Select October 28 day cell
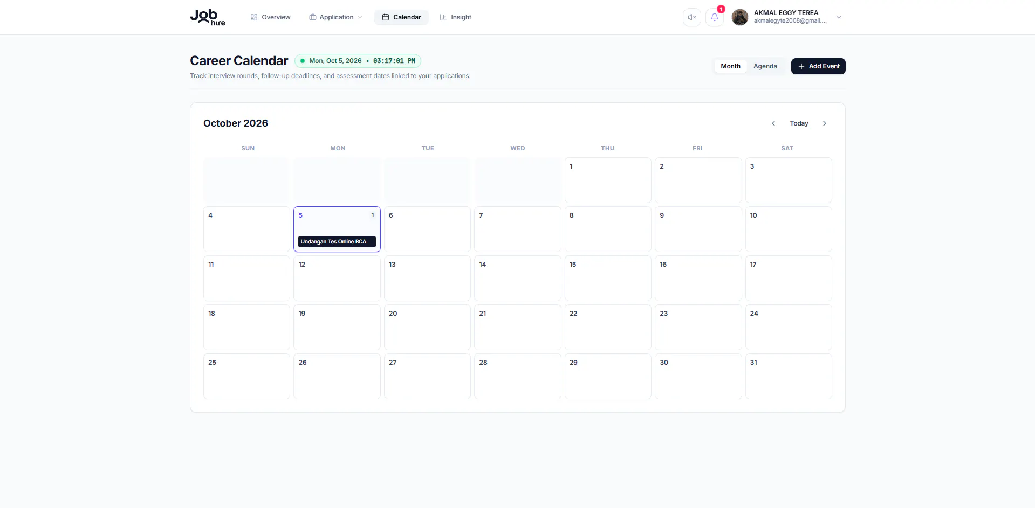This screenshot has height=508, width=1035. coord(517,376)
